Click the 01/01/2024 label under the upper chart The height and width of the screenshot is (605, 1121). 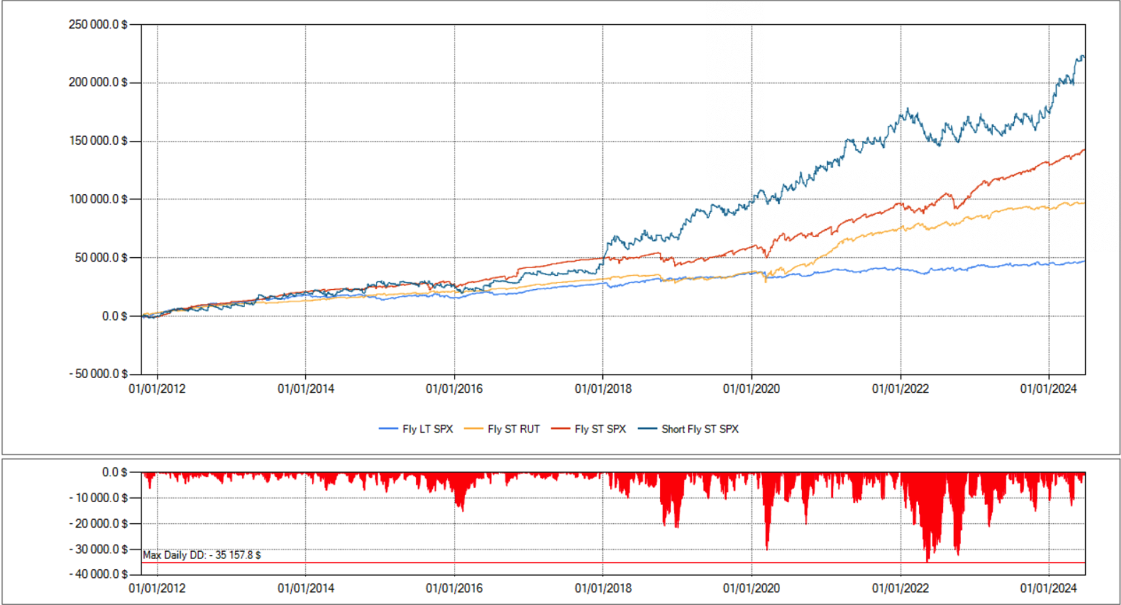click(1048, 388)
